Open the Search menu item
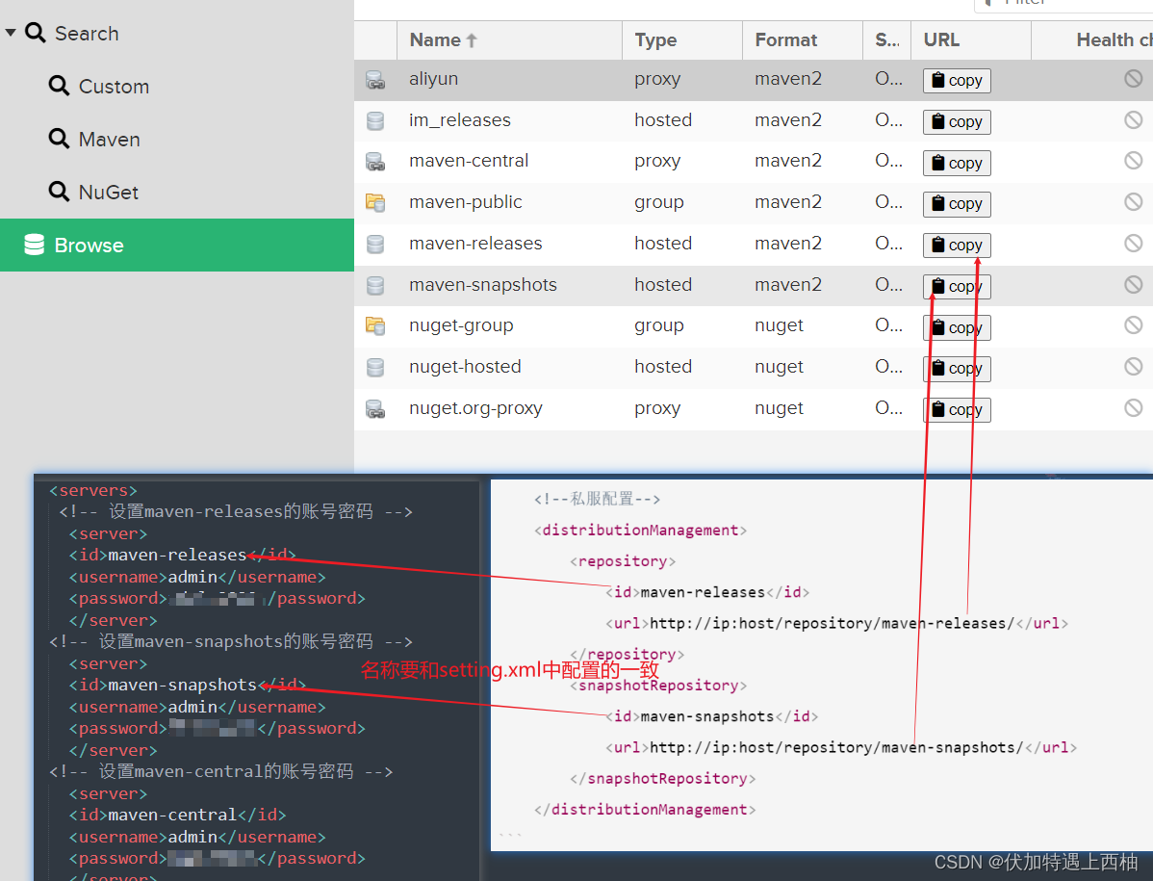Image resolution: width=1153 pixels, height=881 pixels. click(x=87, y=34)
